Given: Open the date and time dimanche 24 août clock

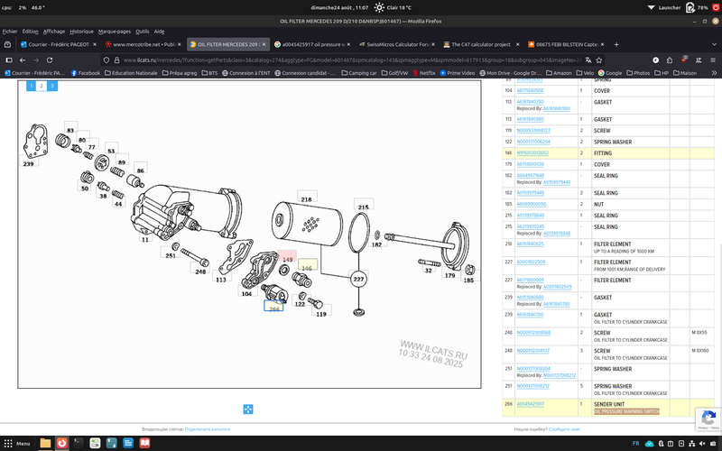Looking at the screenshot, I should [339, 7].
